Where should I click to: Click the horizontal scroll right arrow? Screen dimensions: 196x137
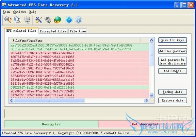click(x=146, y=100)
